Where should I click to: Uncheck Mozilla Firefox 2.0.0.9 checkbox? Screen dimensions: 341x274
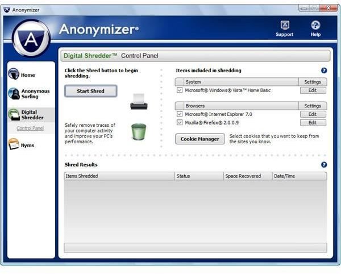180,122
